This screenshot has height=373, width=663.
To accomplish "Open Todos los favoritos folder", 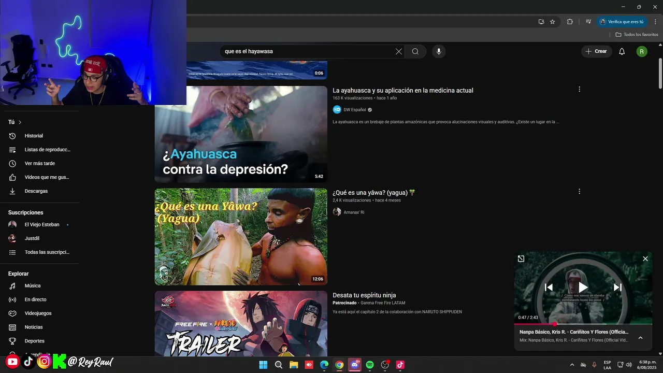I will (x=637, y=35).
